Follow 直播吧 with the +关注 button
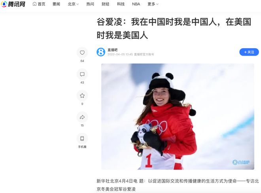The image size is (261, 193). [249, 52]
